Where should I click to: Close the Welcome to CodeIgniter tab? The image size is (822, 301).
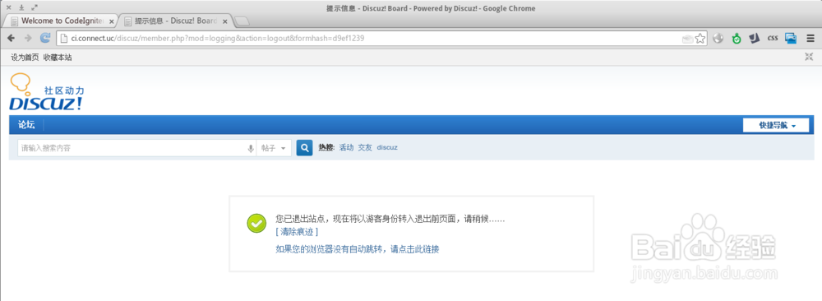(111, 21)
